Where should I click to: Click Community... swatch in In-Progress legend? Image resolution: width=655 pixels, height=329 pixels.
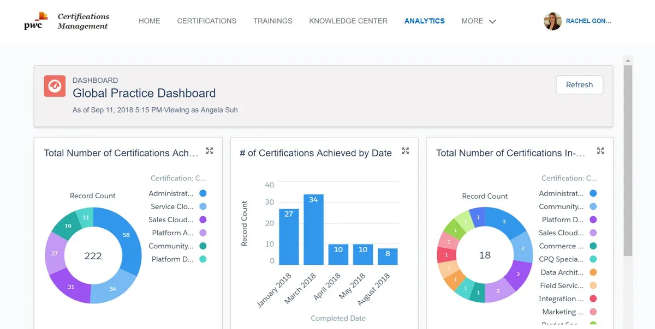coord(593,206)
